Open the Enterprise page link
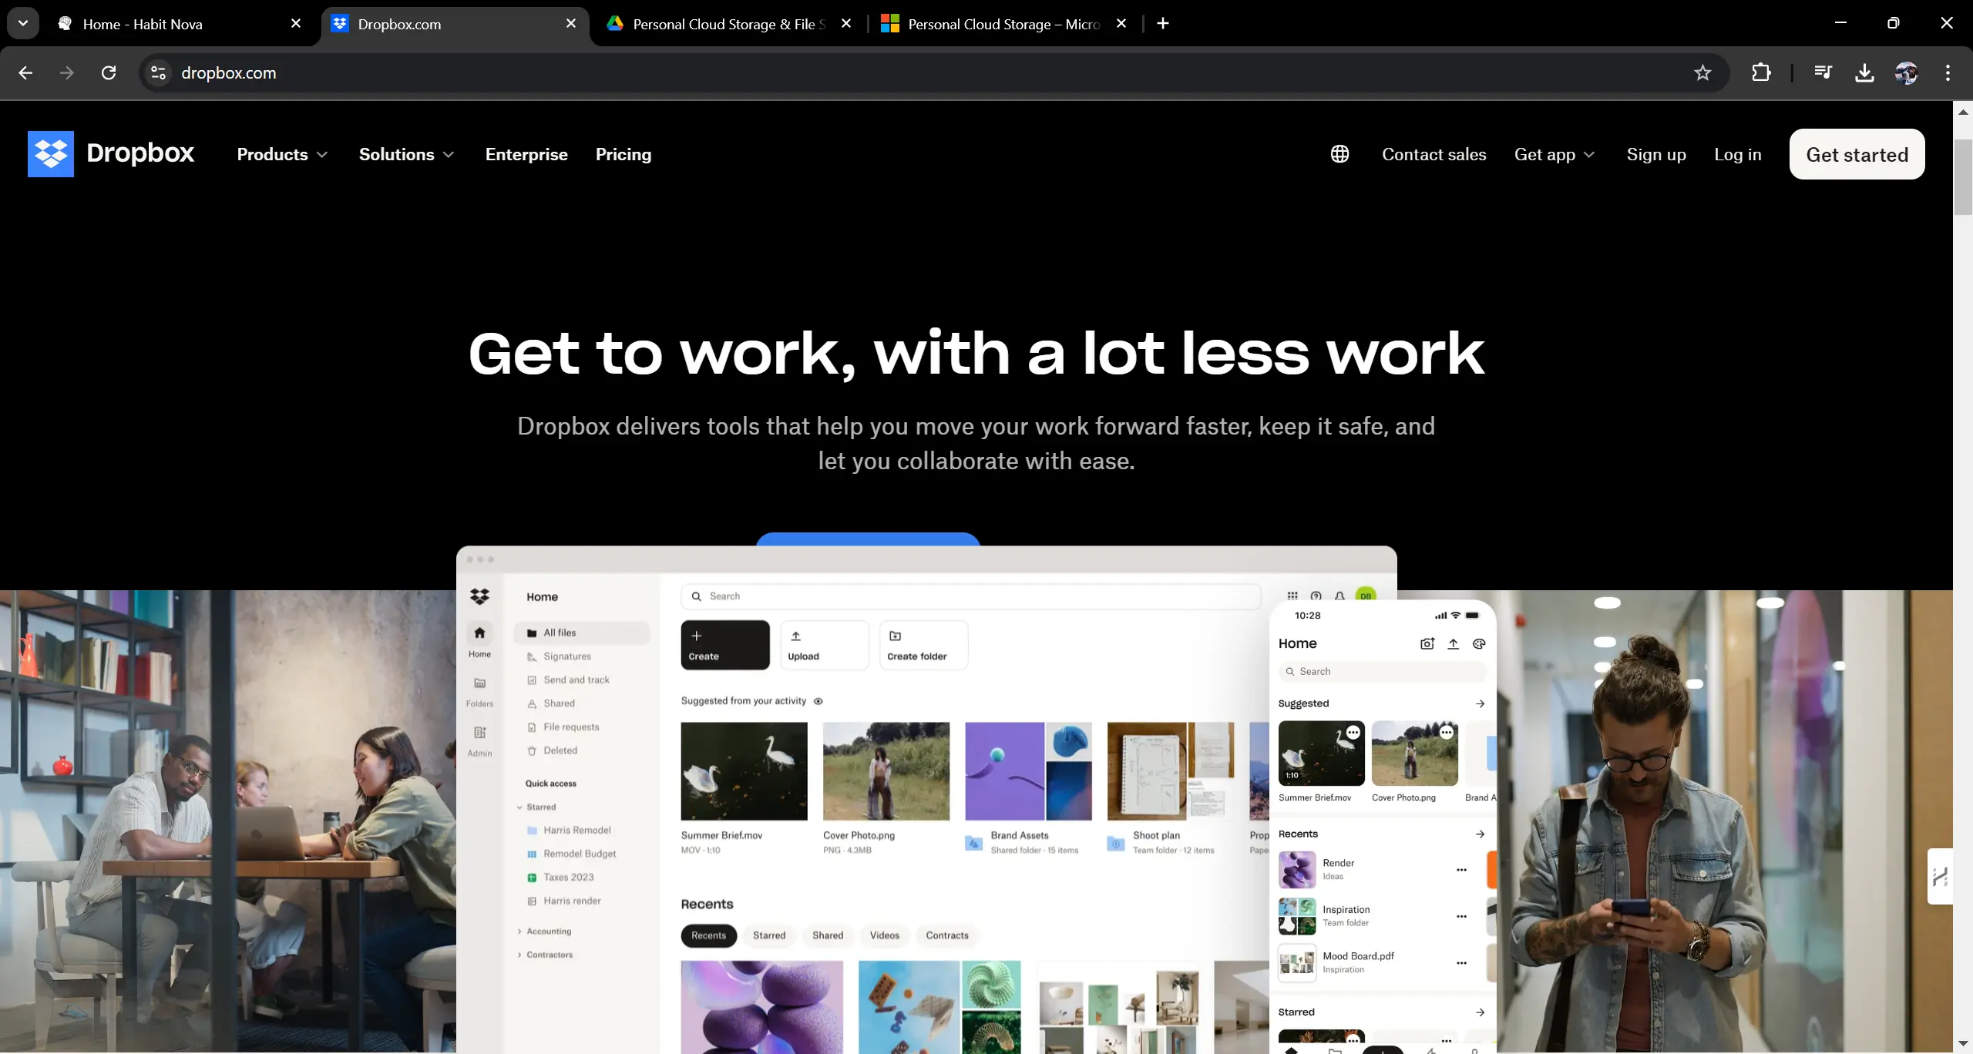Image resolution: width=1973 pixels, height=1054 pixels. coord(526,155)
